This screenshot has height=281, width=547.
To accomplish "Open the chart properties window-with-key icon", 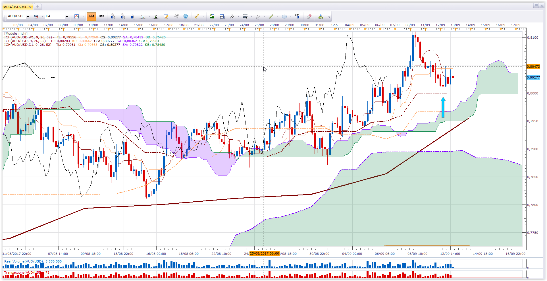I will (x=166, y=16).
